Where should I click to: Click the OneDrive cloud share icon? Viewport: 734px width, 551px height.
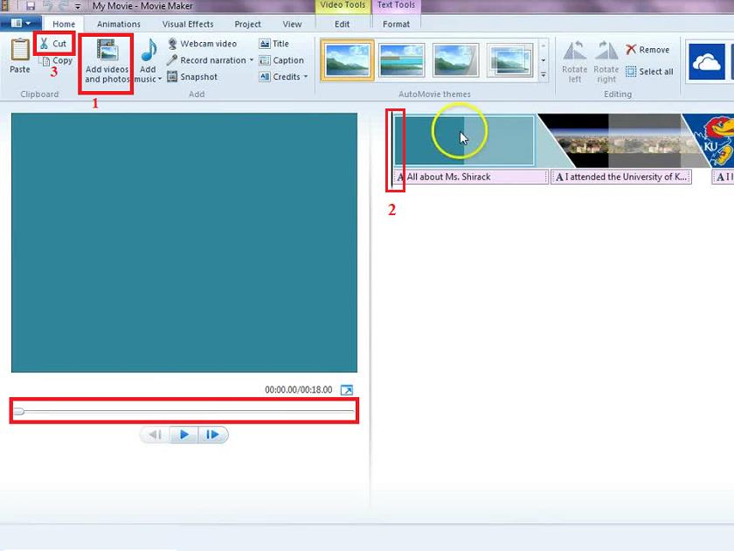707,62
